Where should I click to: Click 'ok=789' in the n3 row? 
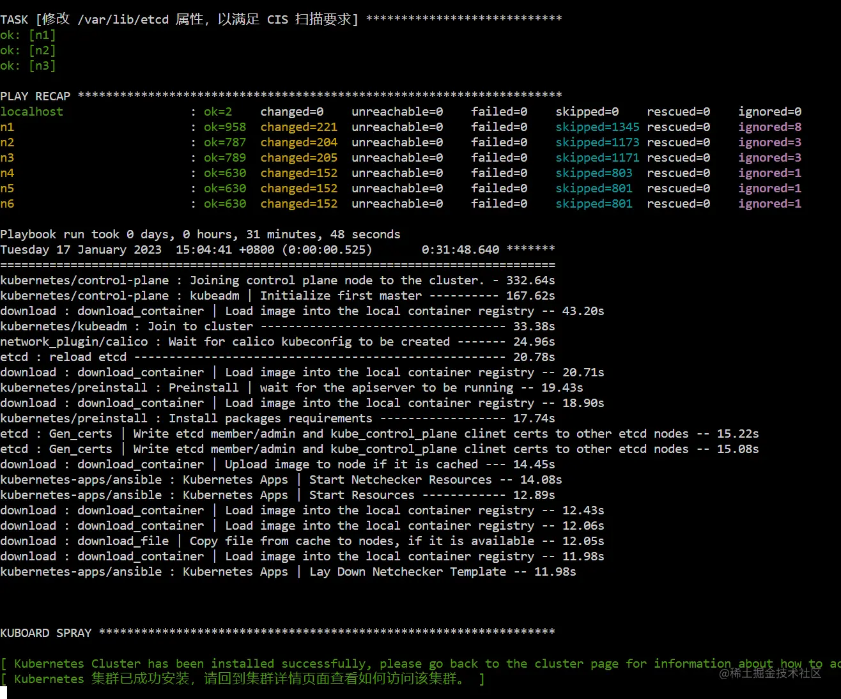(x=225, y=158)
